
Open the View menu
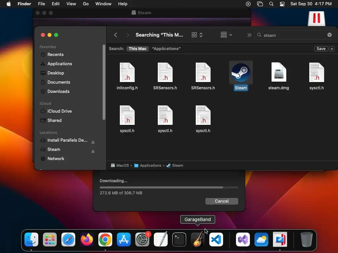pyautogui.click(x=71, y=4)
